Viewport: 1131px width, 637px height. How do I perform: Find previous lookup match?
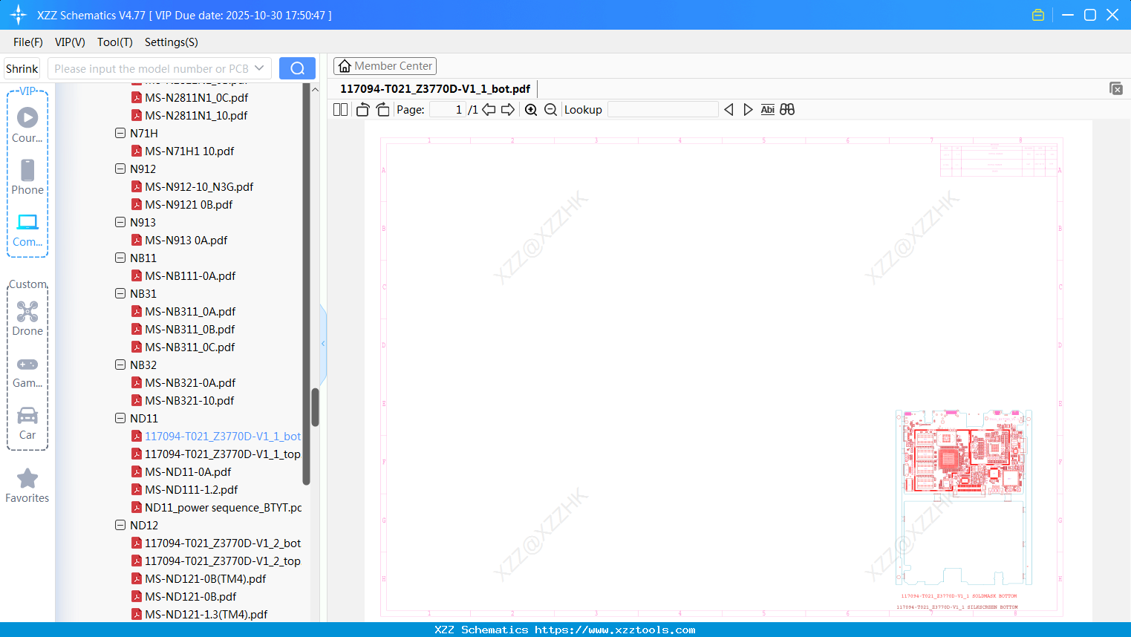729,110
